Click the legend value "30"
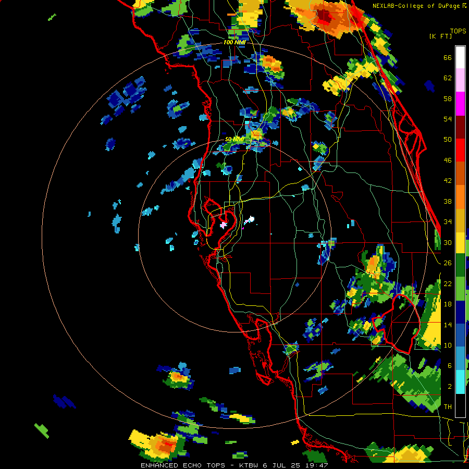The image size is (469, 469). [448, 242]
